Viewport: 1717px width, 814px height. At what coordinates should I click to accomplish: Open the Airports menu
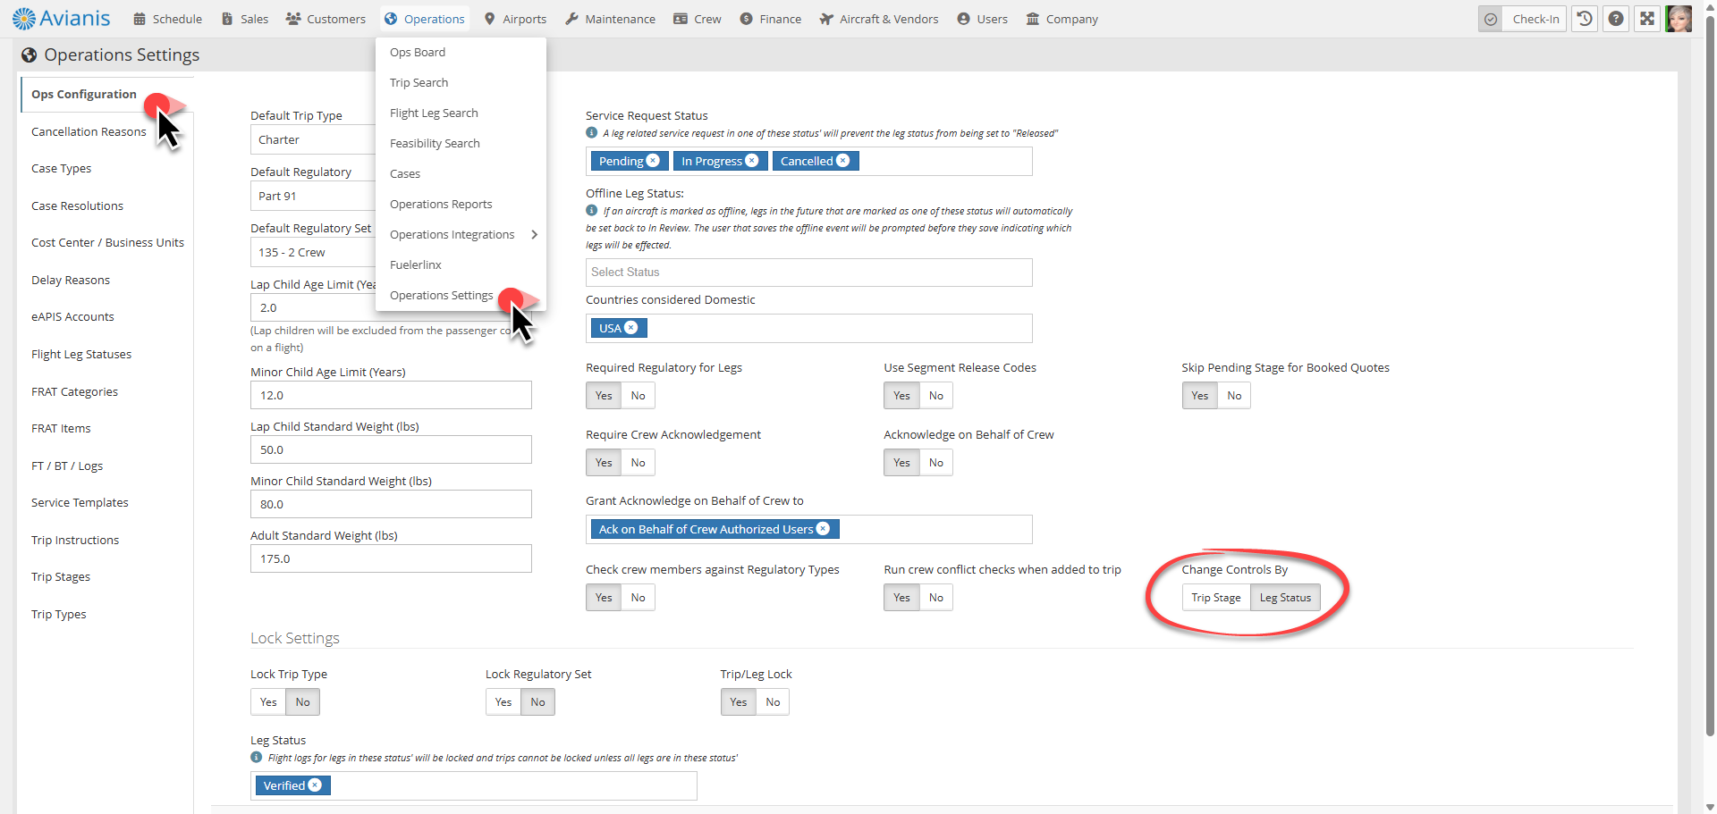tap(515, 19)
